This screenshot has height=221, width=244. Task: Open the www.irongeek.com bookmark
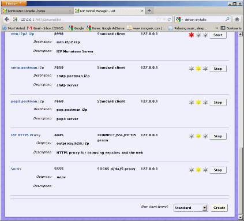147,28
